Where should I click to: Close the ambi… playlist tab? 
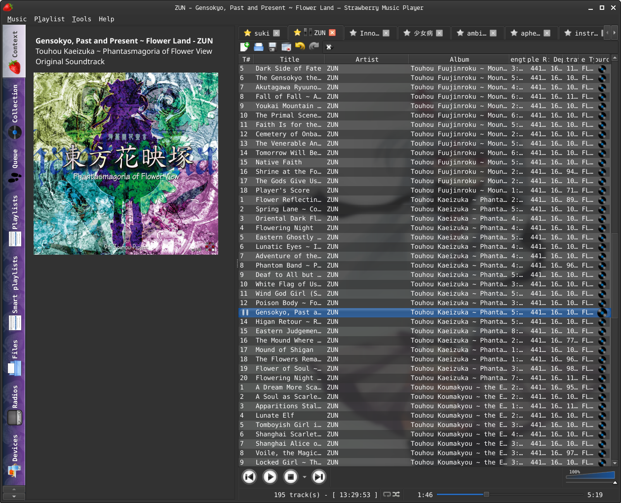pyautogui.click(x=493, y=33)
